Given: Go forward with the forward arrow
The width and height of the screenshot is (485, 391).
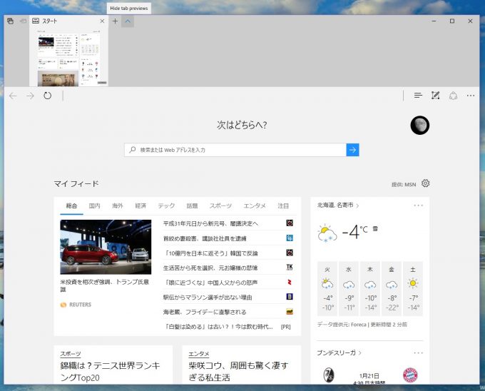Looking at the screenshot, I should [30, 96].
